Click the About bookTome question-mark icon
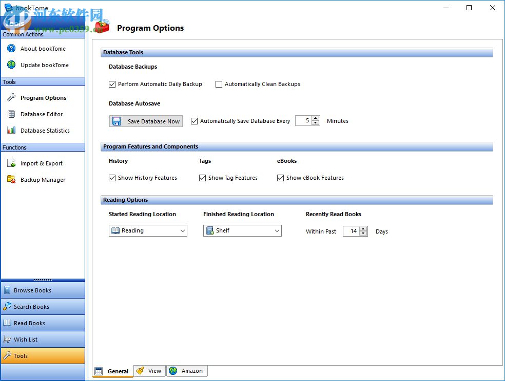 coord(11,49)
